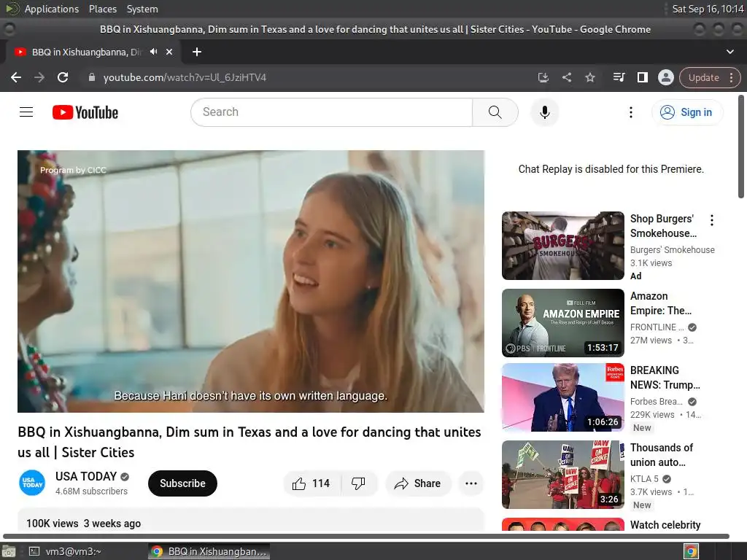
Task: Open Thousands of union auto title
Action: pyautogui.click(x=661, y=455)
